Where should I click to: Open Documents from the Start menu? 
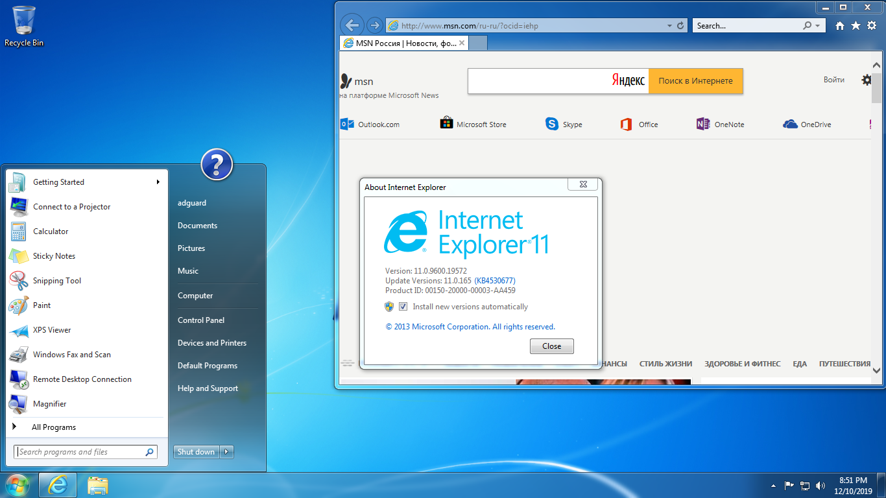tap(197, 226)
